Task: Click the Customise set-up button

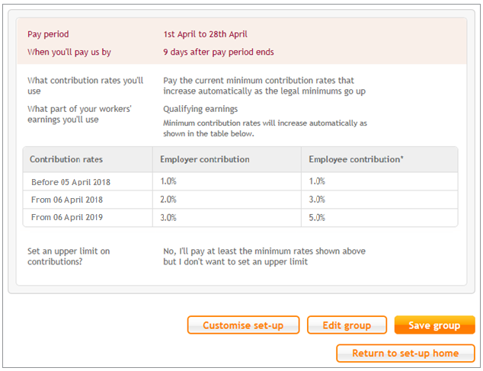Action: coord(243,325)
